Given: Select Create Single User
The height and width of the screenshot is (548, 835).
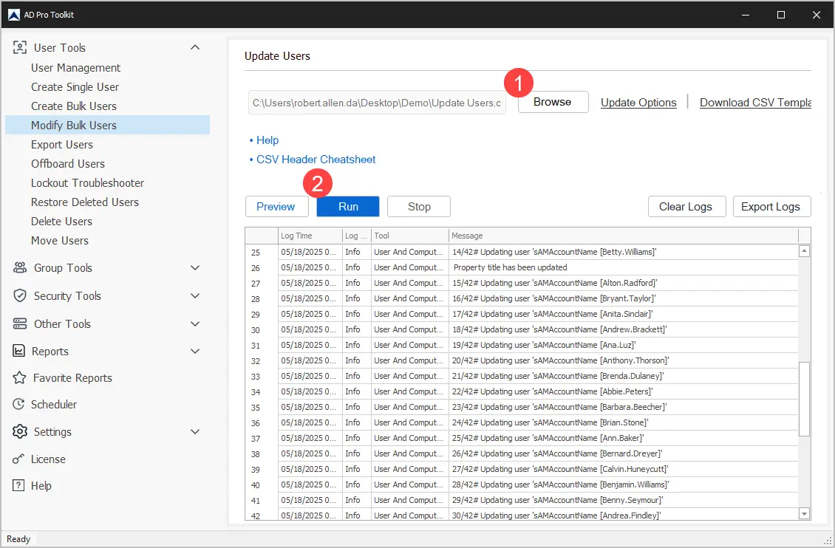Looking at the screenshot, I should 75,86.
